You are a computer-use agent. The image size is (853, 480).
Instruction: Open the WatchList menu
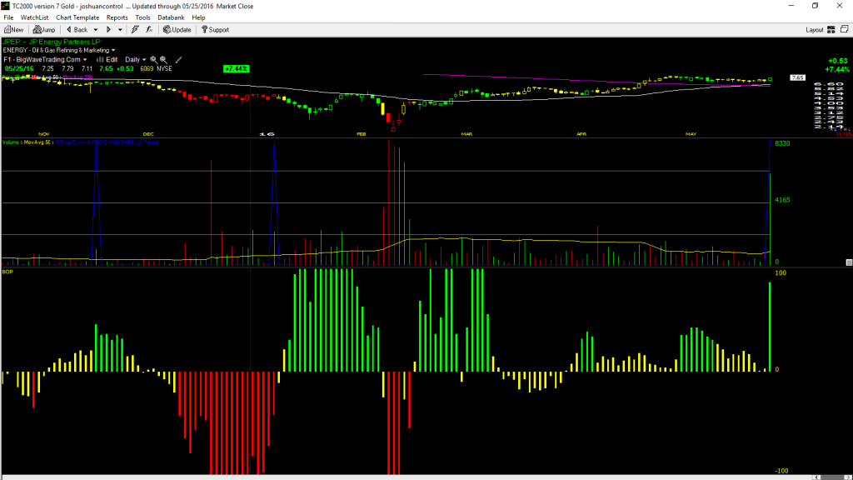(34, 17)
